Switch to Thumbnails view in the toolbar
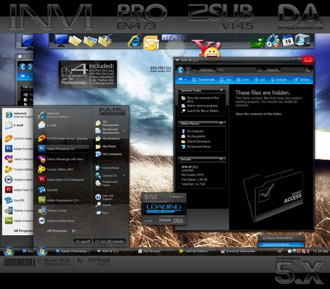330x289 pixels. click(x=203, y=79)
